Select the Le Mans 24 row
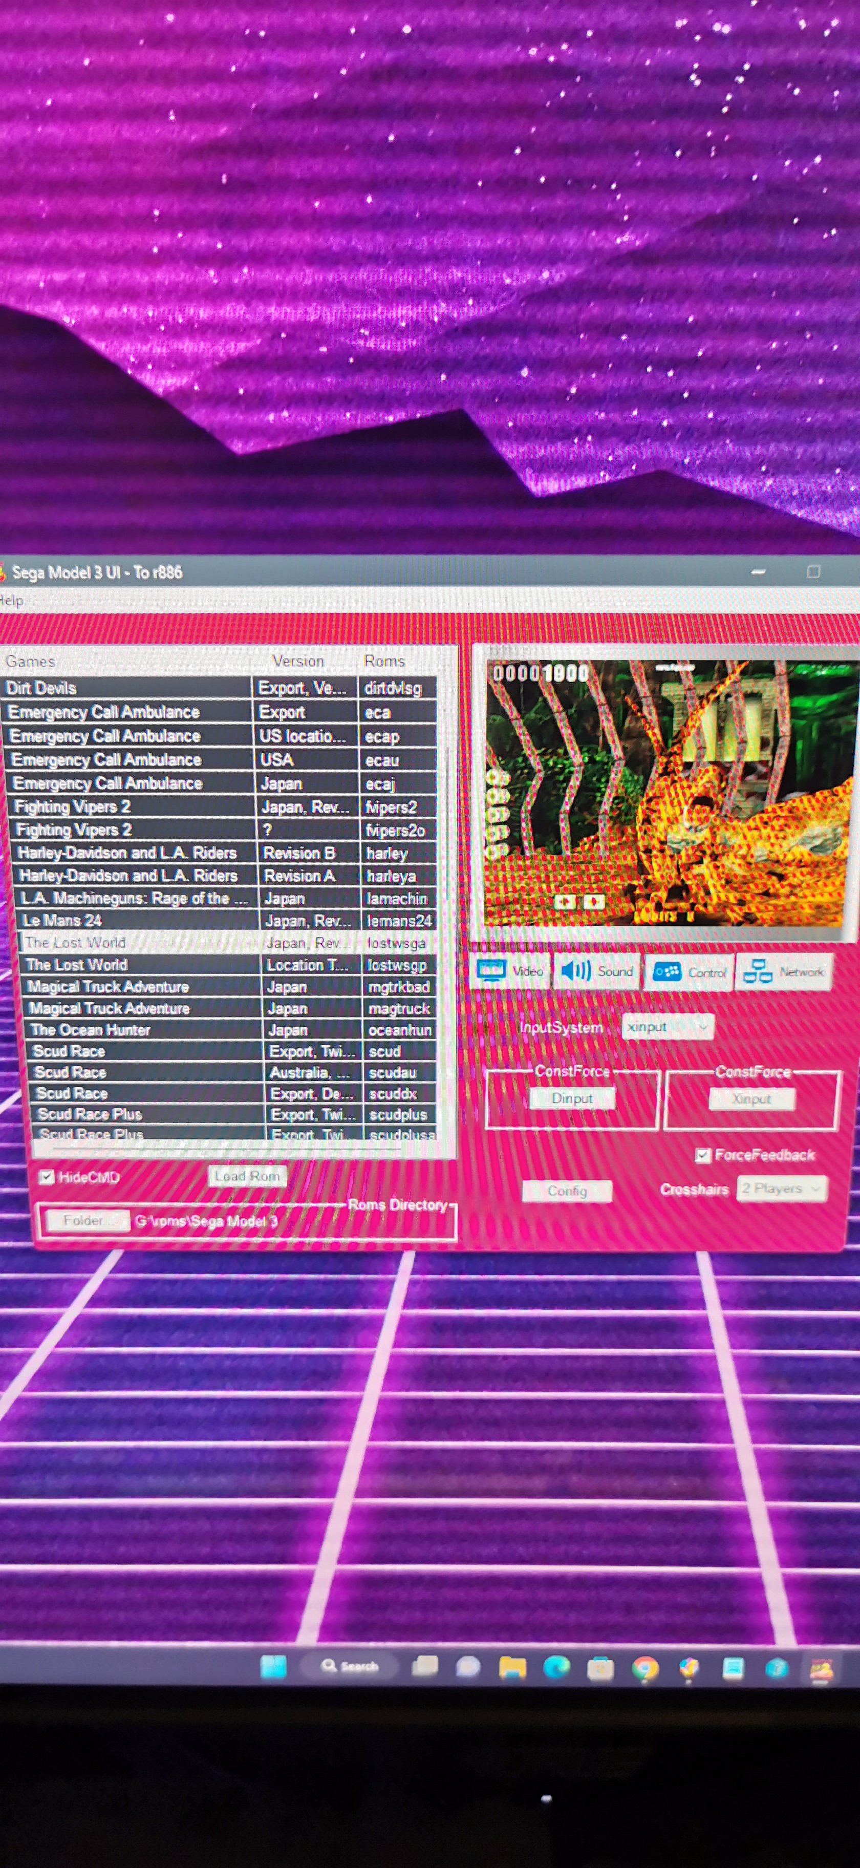The height and width of the screenshot is (1868, 860). [x=227, y=920]
